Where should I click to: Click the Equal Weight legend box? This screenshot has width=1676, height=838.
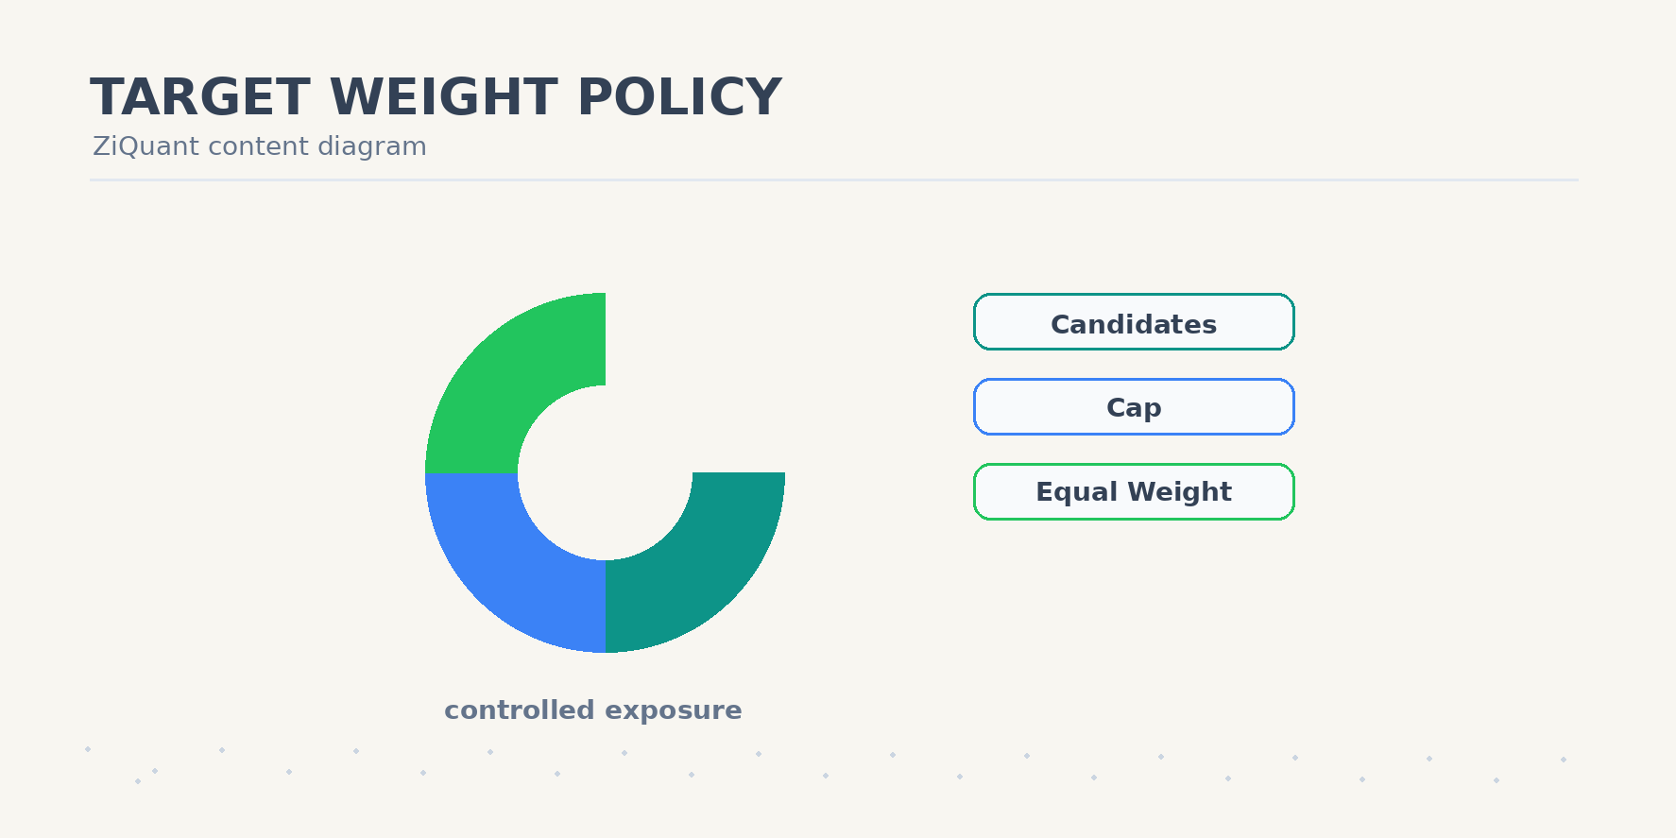pyautogui.click(x=1134, y=492)
